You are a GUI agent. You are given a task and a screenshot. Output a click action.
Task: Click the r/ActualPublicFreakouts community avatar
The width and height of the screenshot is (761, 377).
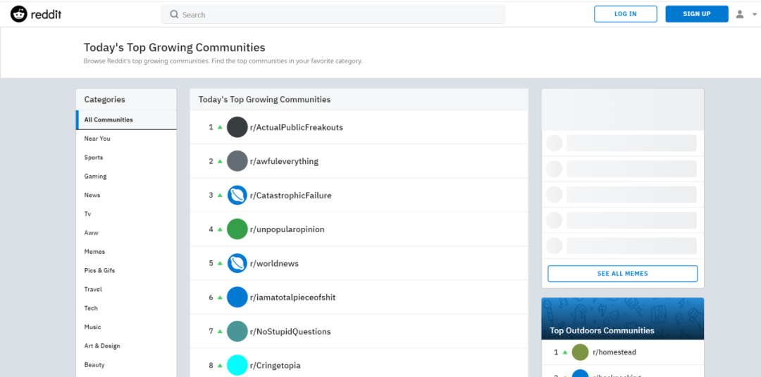coord(237,127)
